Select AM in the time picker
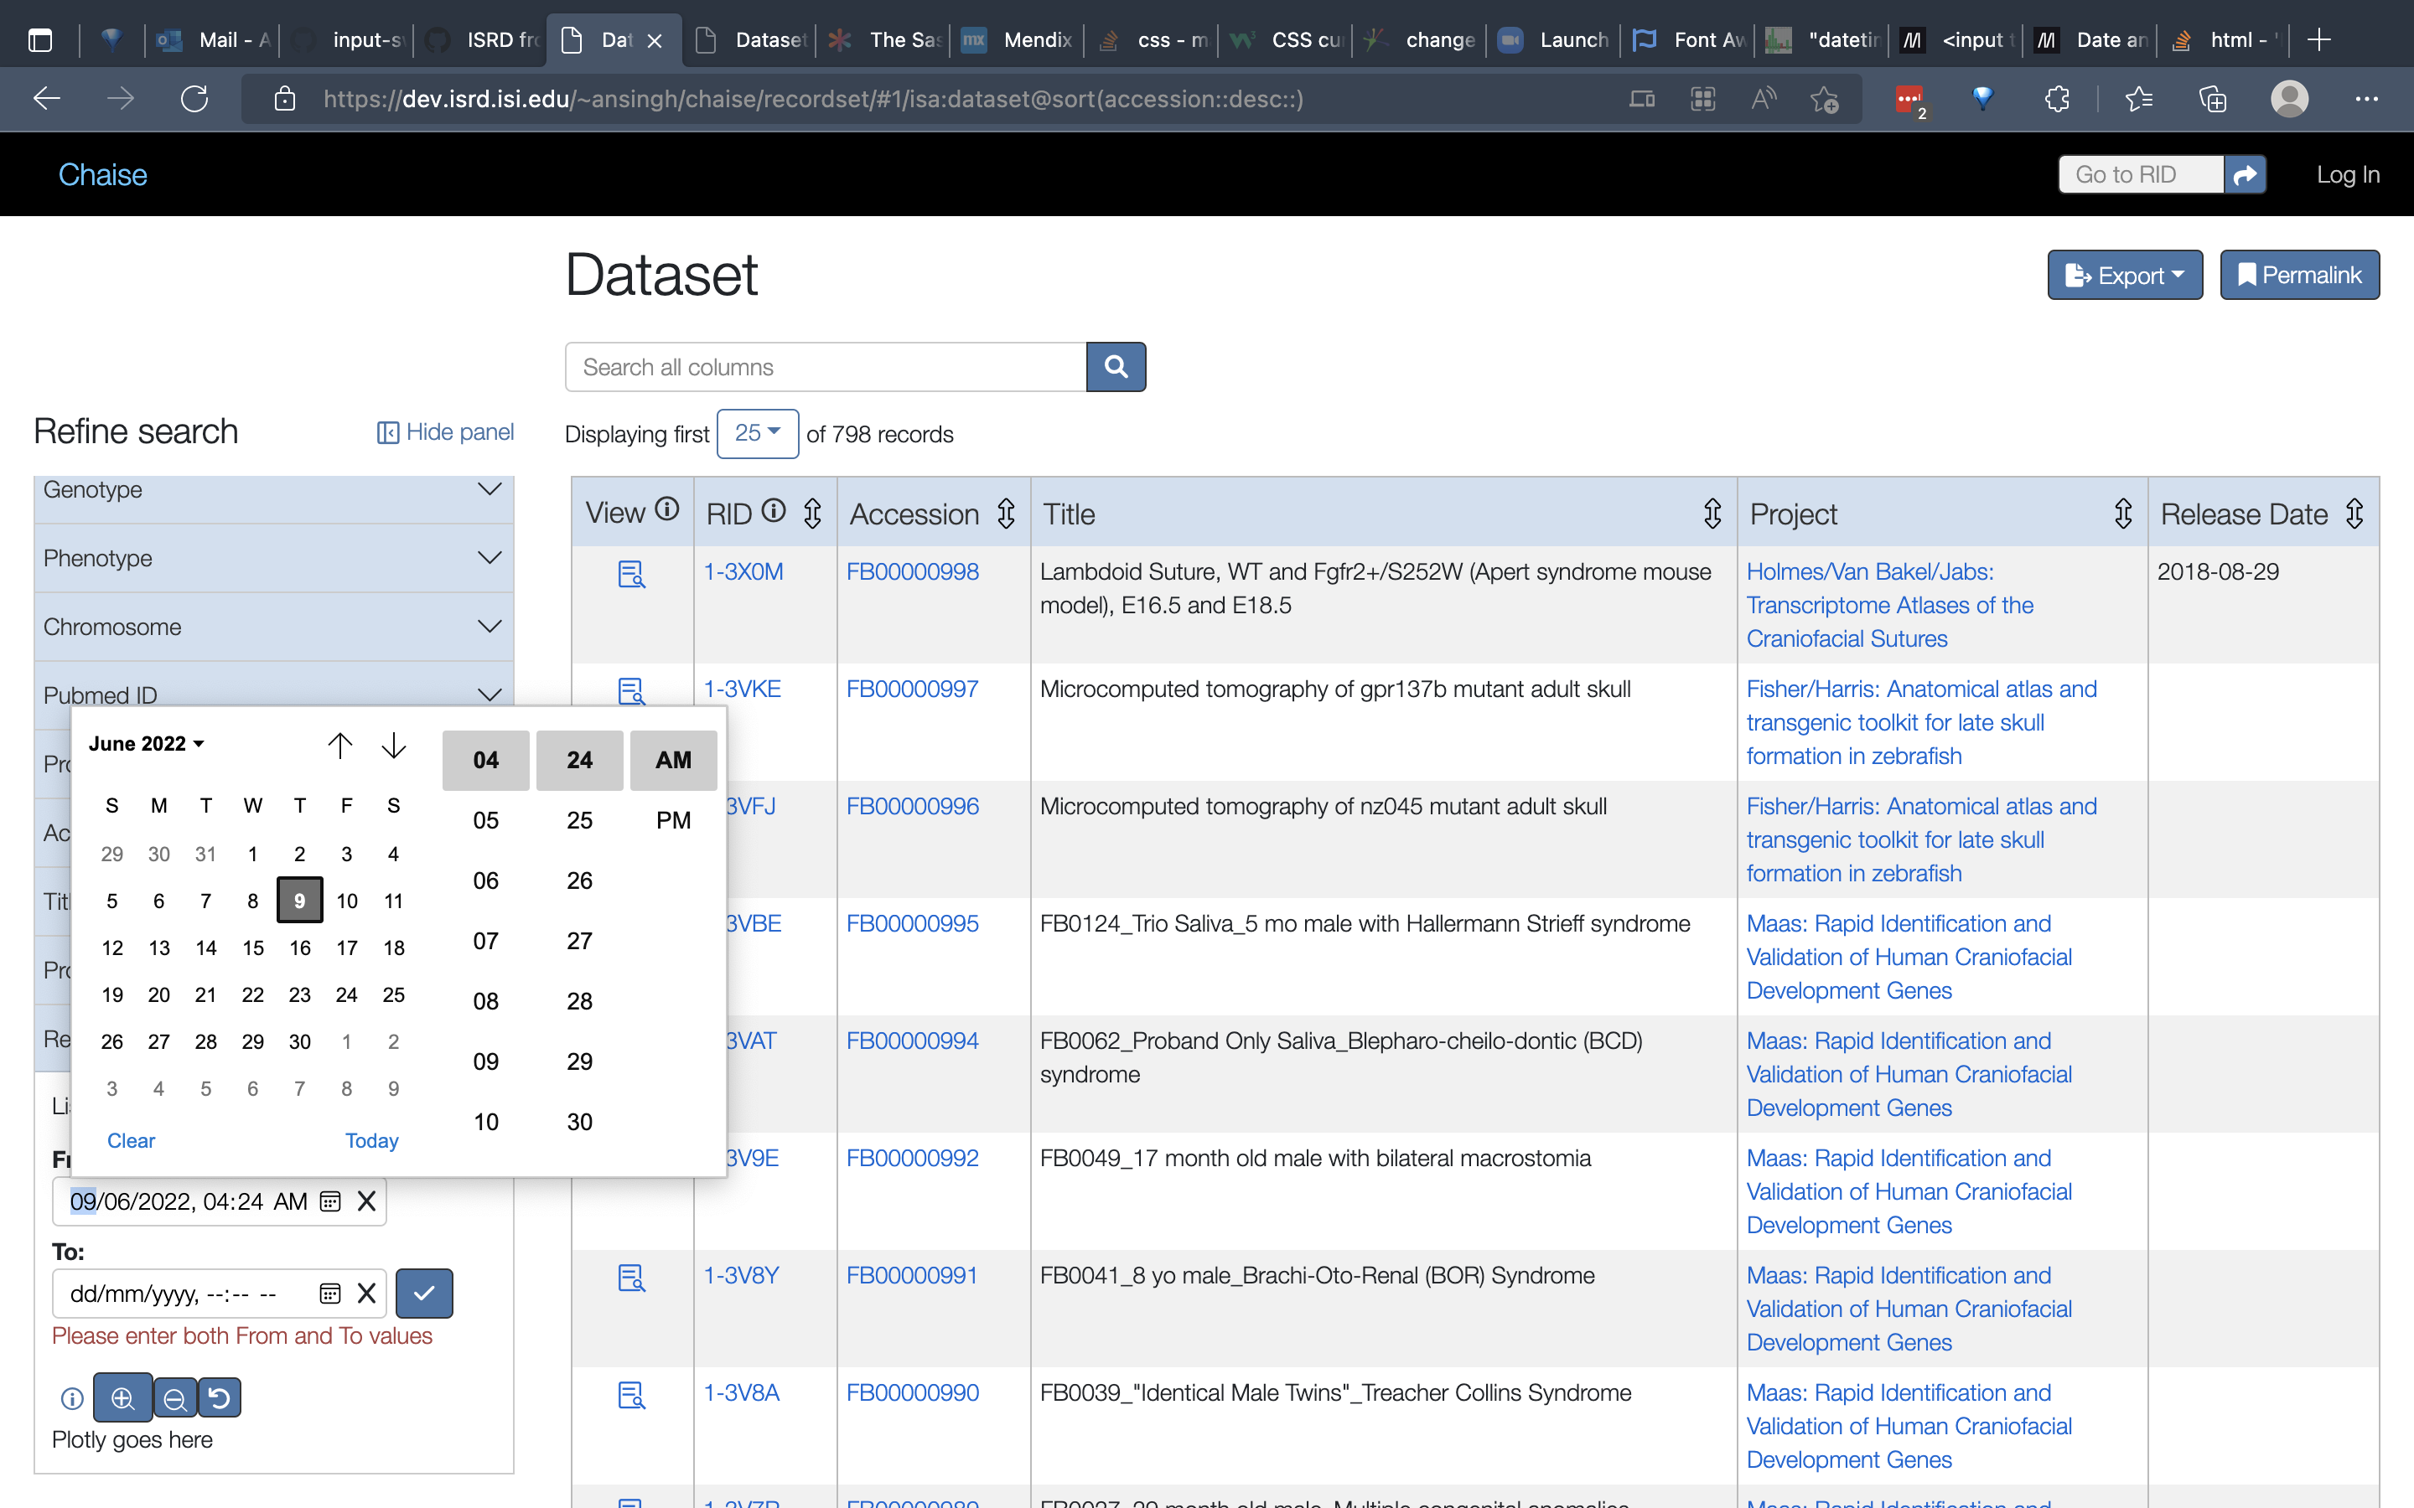This screenshot has width=2414, height=1508. click(673, 760)
